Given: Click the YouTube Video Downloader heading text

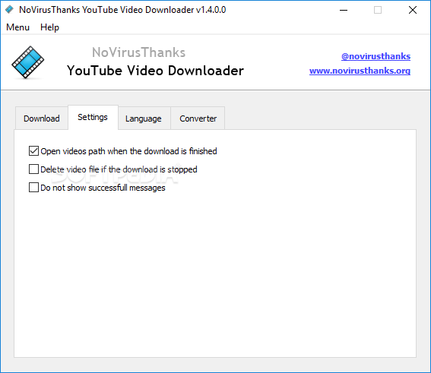Looking at the screenshot, I should pos(155,71).
